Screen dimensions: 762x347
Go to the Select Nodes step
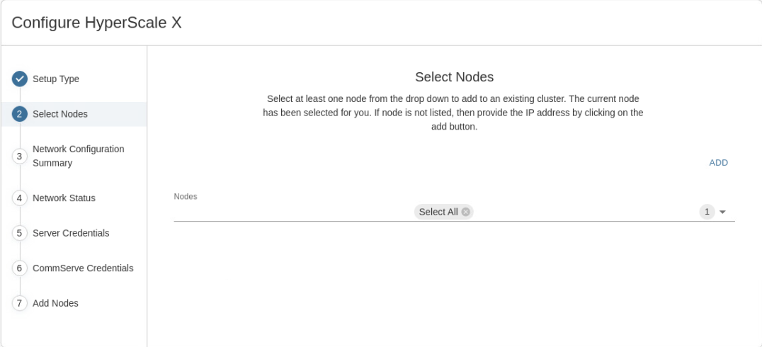coord(60,114)
